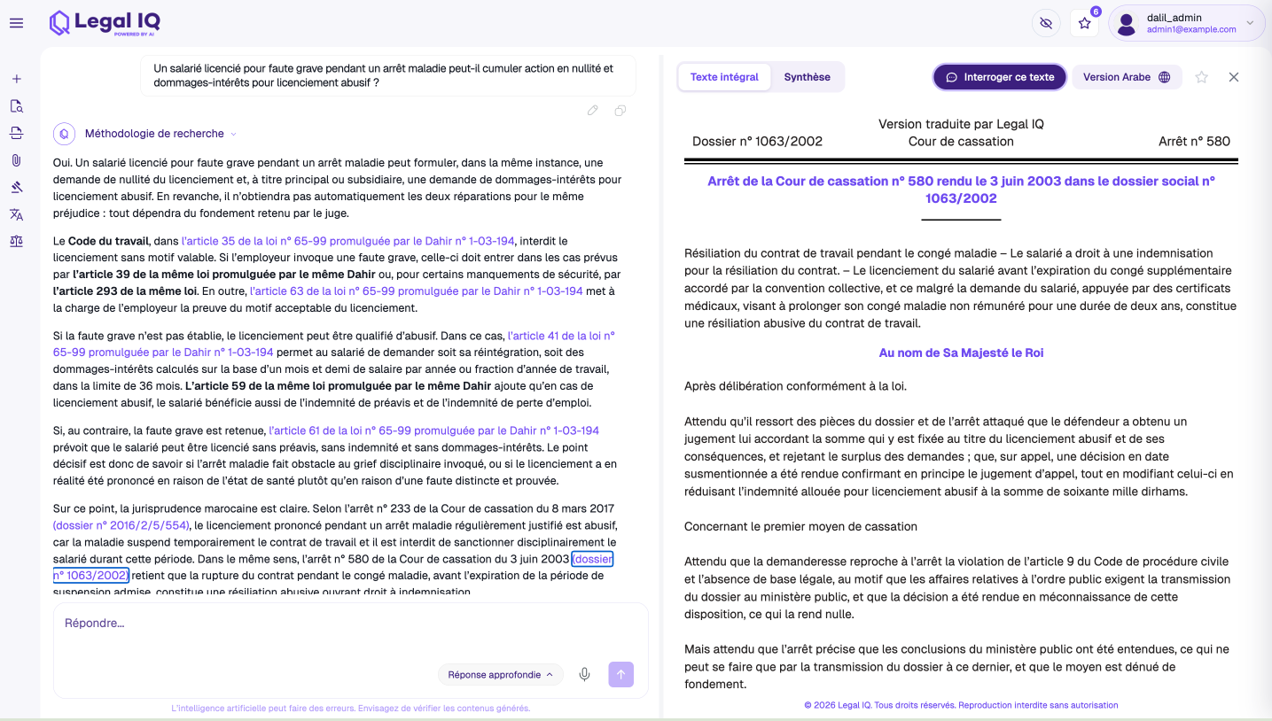Start a new chat with plus icon
The width and height of the screenshot is (1272, 721).
click(x=16, y=79)
